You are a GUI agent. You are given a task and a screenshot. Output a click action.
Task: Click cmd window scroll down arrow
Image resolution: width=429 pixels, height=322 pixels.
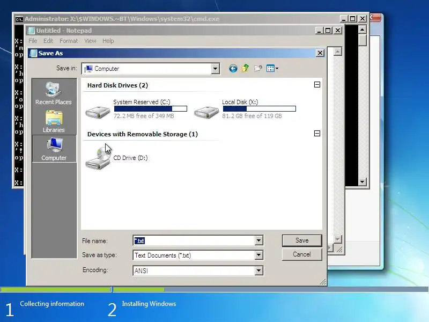pyautogui.click(x=363, y=181)
